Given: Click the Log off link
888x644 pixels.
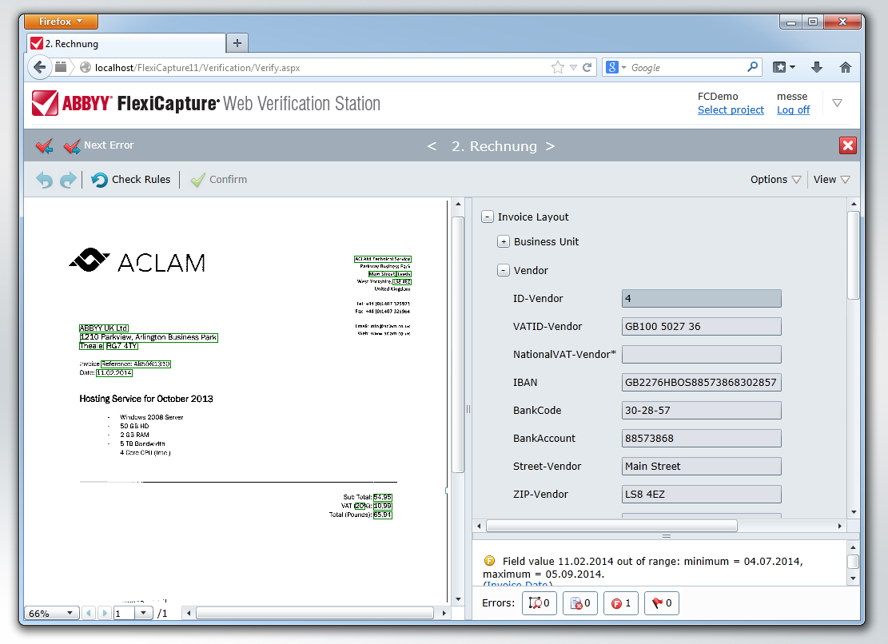Looking at the screenshot, I should [793, 110].
